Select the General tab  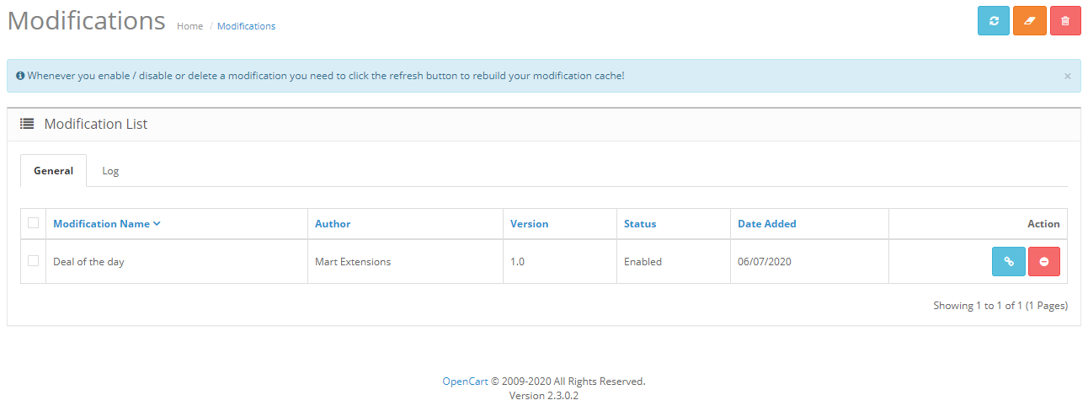[x=53, y=171]
